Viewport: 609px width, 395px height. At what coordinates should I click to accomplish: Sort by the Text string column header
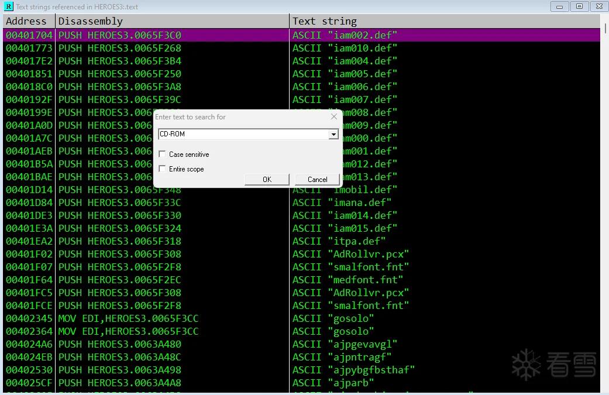click(445, 21)
